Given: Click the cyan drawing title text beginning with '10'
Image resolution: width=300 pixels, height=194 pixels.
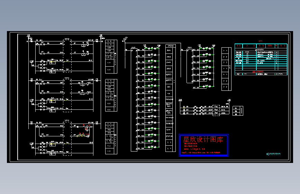Looking at the screenshot, I should (x=273, y=154).
